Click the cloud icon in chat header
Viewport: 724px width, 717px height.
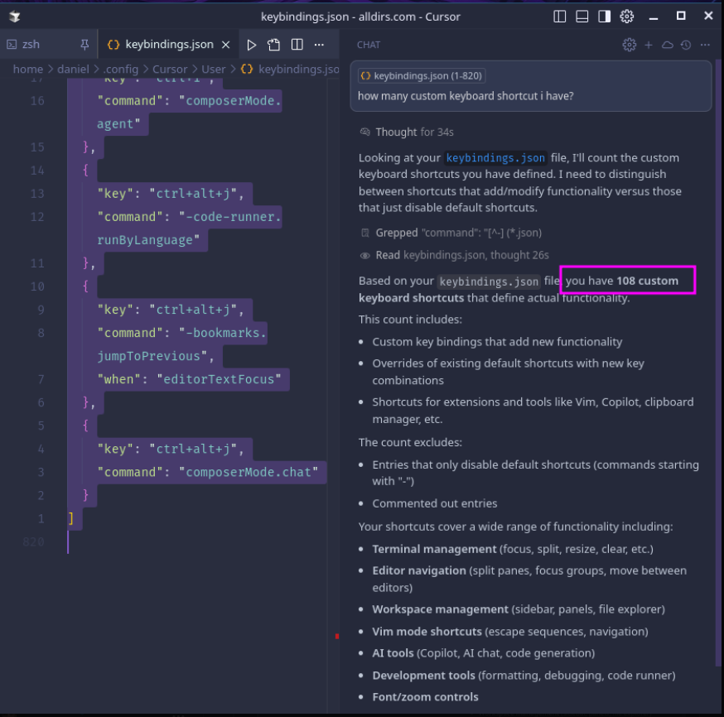[668, 45]
